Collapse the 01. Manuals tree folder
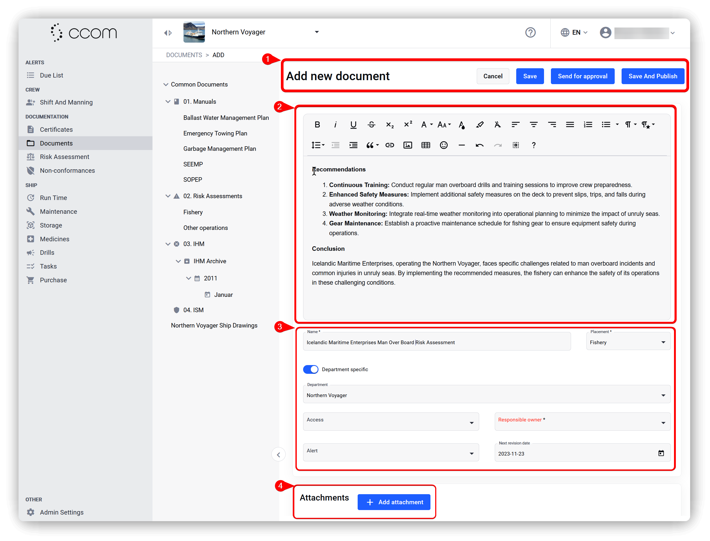Image resolution: width=710 pixels, height=541 pixels. coord(168,101)
